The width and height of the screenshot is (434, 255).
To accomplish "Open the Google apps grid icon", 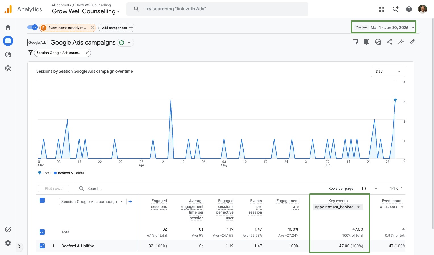I will pyautogui.click(x=382, y=9).
